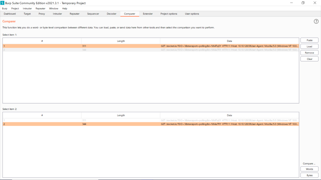The width and height of the screenshot is (321, 180).
Task: Open the Help menu
Action: point(65,9)
